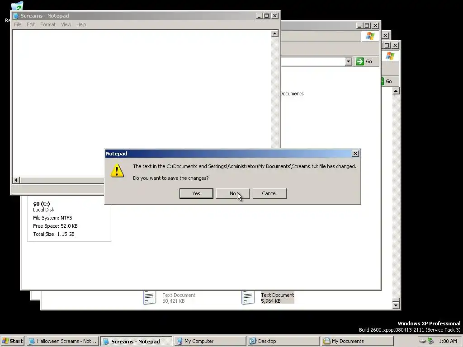This screenshot has width=463, height=347.
Task: Switch to Desktop taskbar button
Action: coord(284,341)
